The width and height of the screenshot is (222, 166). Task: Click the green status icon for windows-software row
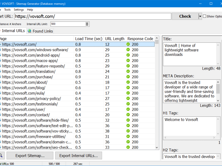click(x=128, y=50)
